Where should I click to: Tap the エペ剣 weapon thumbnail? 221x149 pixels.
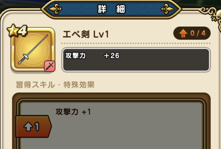(x=33, y=49)
